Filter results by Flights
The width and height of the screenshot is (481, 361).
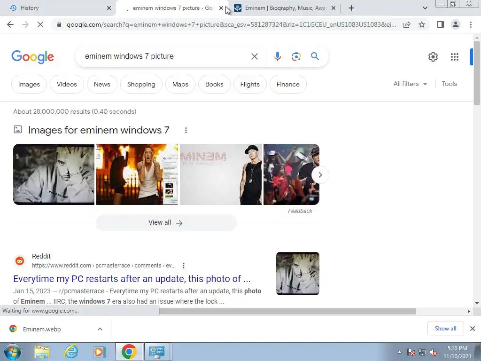(250, 84)
